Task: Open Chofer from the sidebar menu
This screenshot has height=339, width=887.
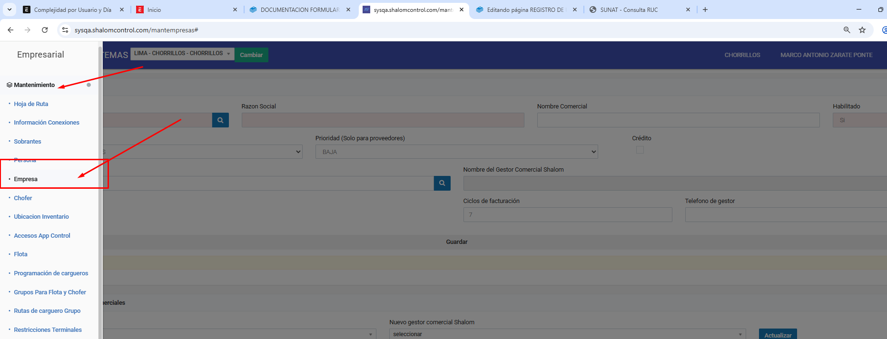Action: click(x=23, y=198)
